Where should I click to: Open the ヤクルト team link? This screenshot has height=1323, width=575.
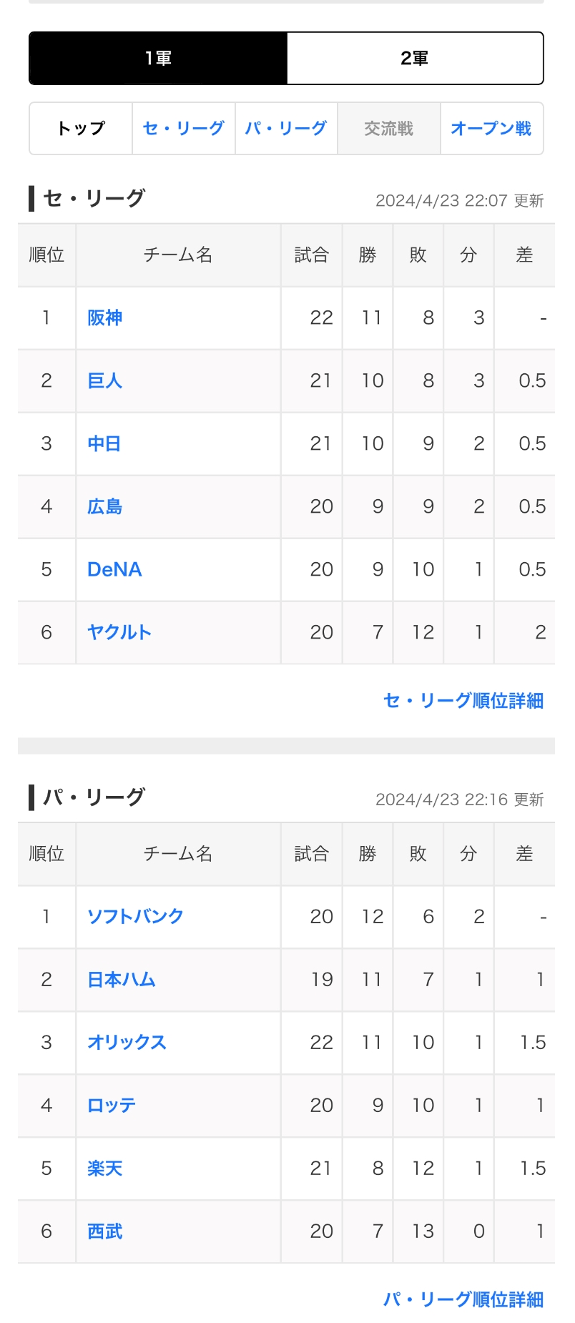(x=119, y=632)
